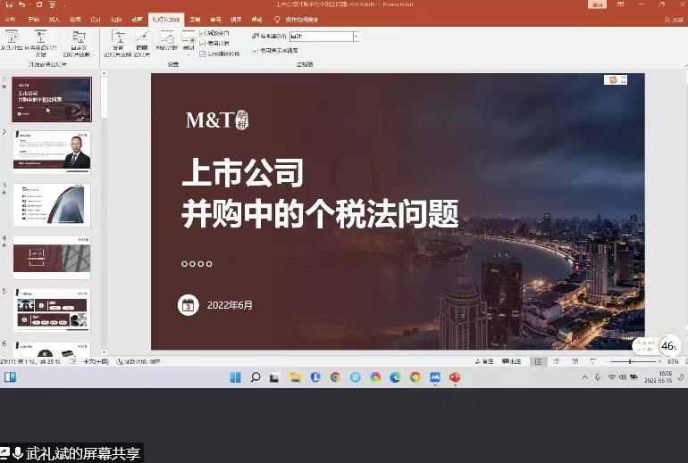Open PowerPoint from the Windows taskbar
The height and width of the screenshot is (463, 688).
click(455, 377)
